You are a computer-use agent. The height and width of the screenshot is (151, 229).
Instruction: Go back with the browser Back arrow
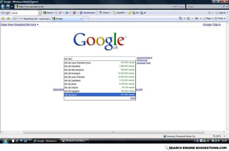tap(3, 7)
